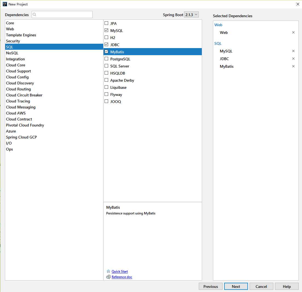The height and width of the screenshot is (292, 302).
Task: Select MySQL entry in Selected Dependencies
Action: point(226,51)
